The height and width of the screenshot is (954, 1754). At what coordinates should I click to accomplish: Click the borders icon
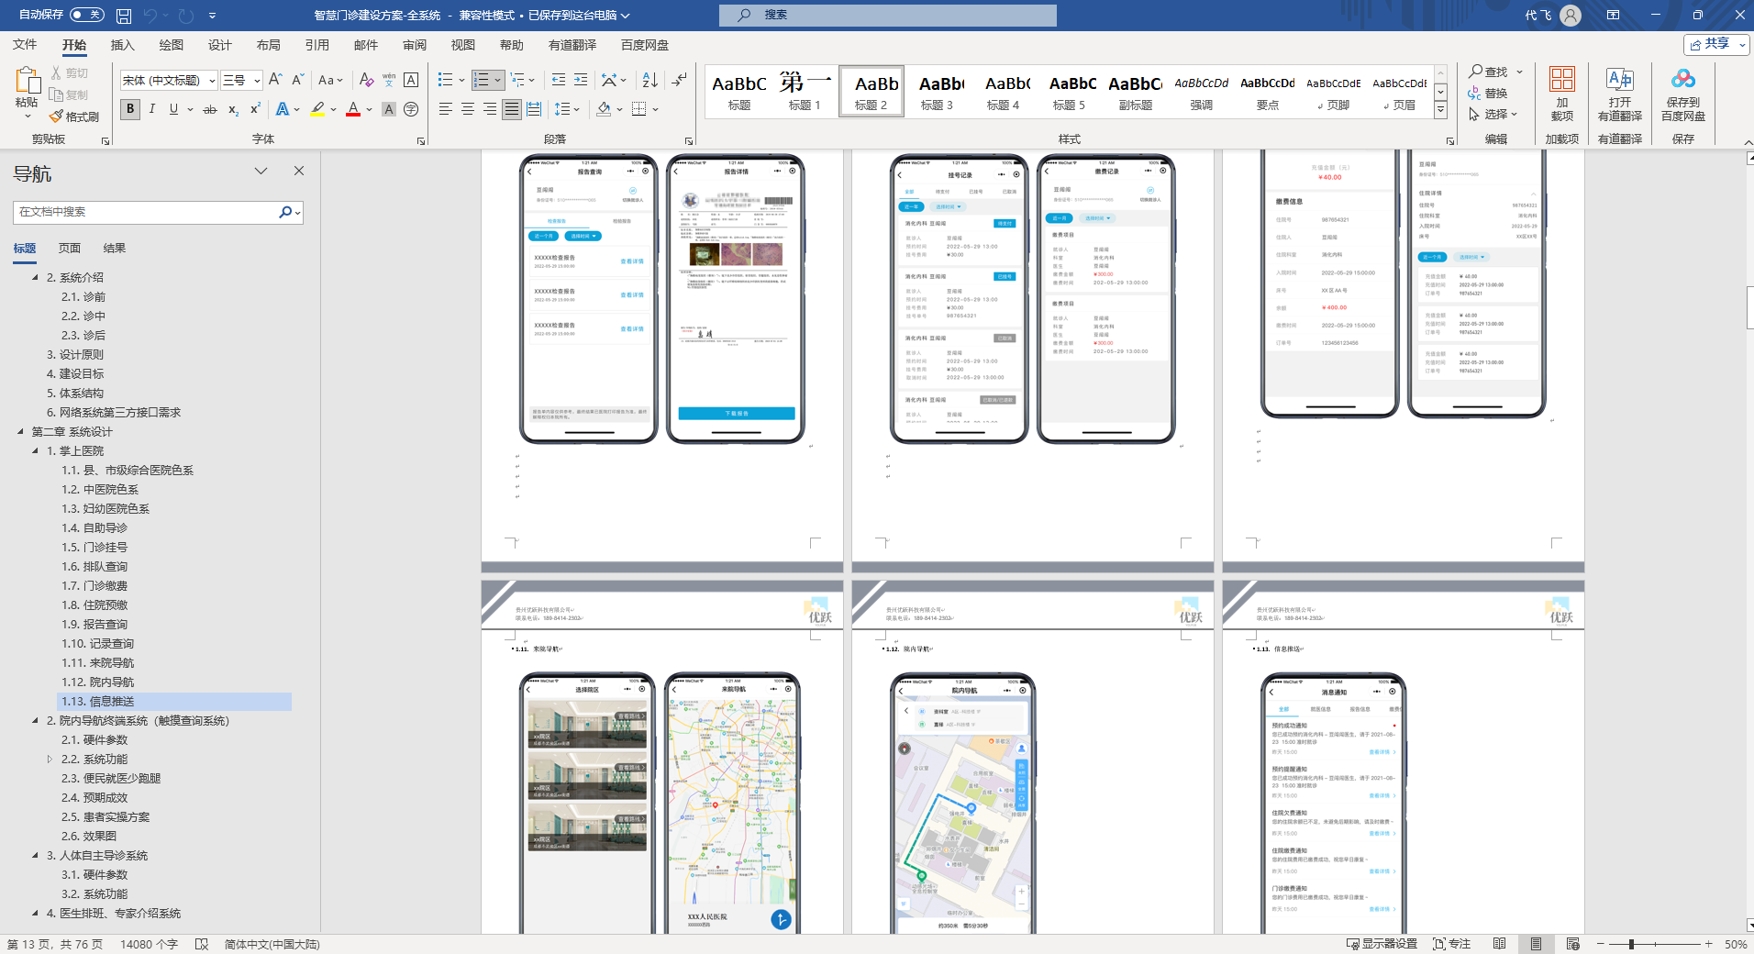tap(639, 109)
